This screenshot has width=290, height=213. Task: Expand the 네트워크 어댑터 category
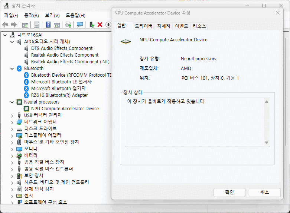pyautogui.click(x=12, y=123)
